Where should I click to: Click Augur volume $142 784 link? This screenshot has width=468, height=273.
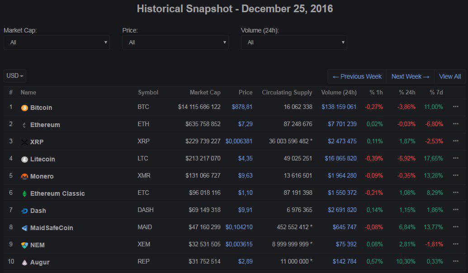pos(345,261)
